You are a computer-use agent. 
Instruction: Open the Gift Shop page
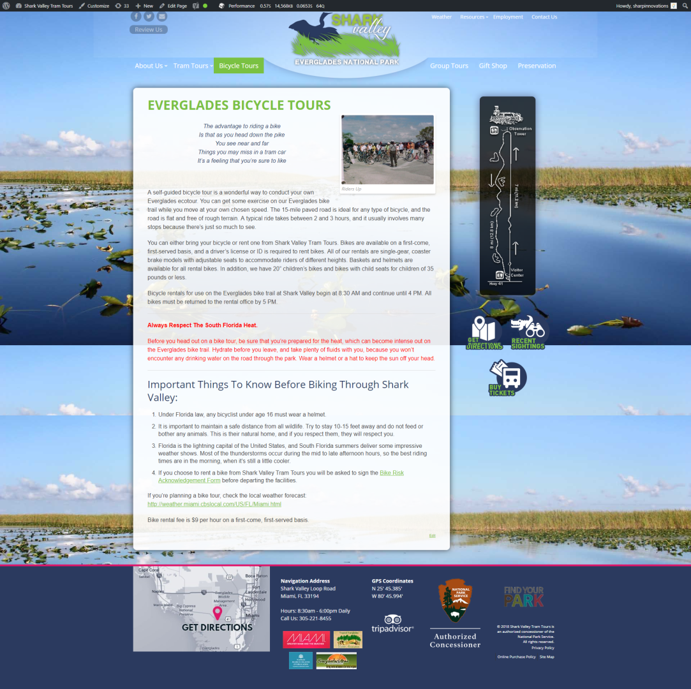(x=493, y=66)
